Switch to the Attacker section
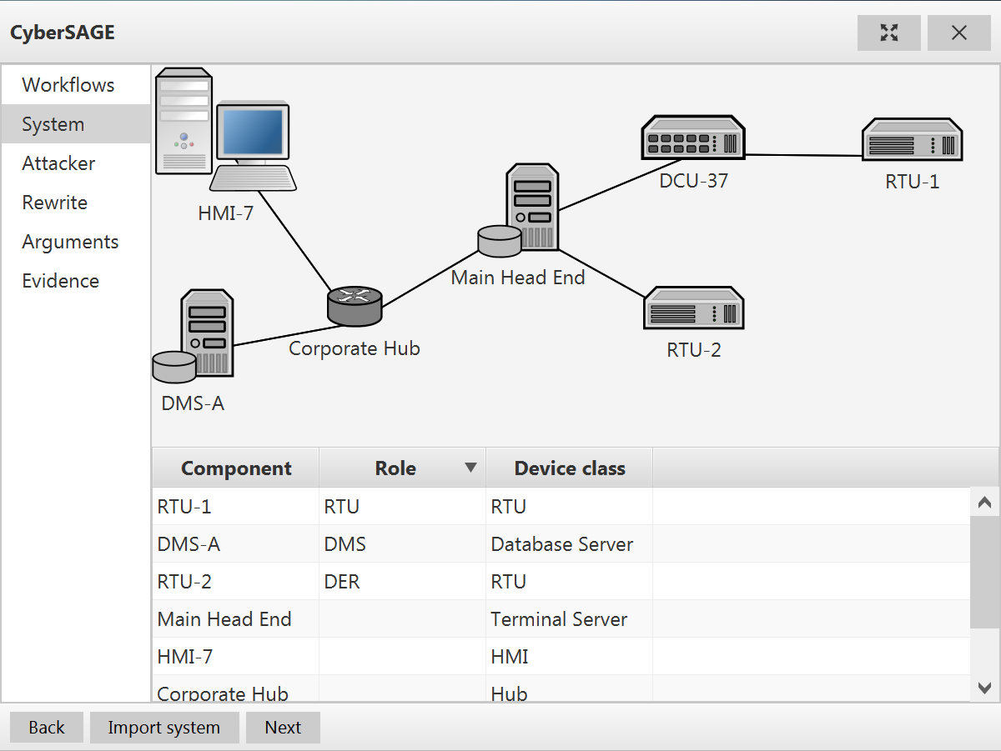The width and height of the screenshot is (1001, 751). pos(58,163)
